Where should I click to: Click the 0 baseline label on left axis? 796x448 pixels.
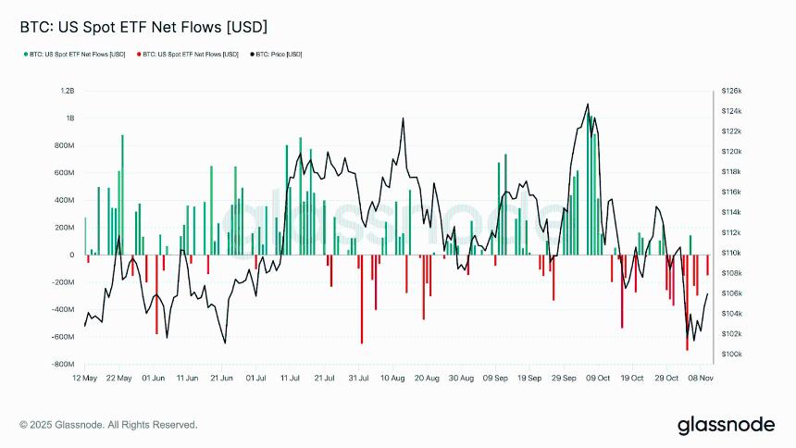(x=71, y=255)
